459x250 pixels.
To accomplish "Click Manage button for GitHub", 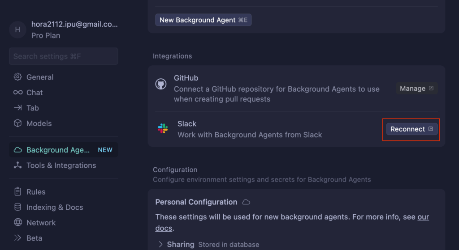I will 417,88.
